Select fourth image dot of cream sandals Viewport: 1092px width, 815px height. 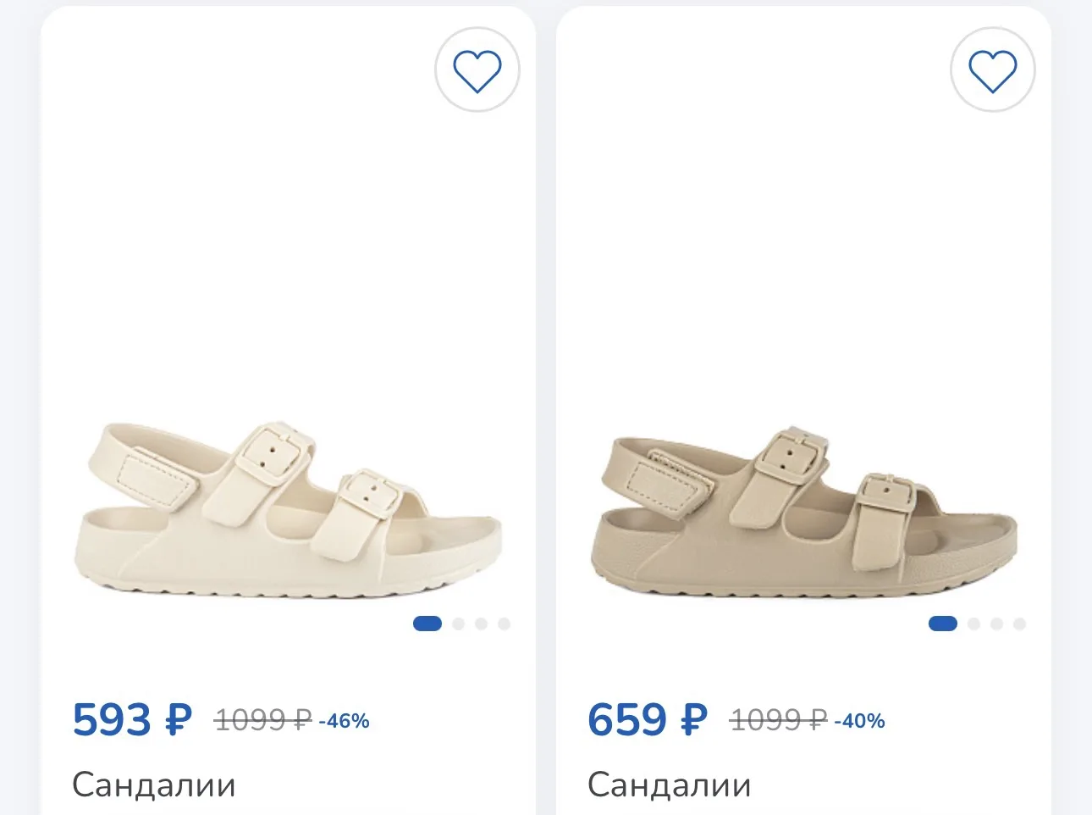click(505, 624)
